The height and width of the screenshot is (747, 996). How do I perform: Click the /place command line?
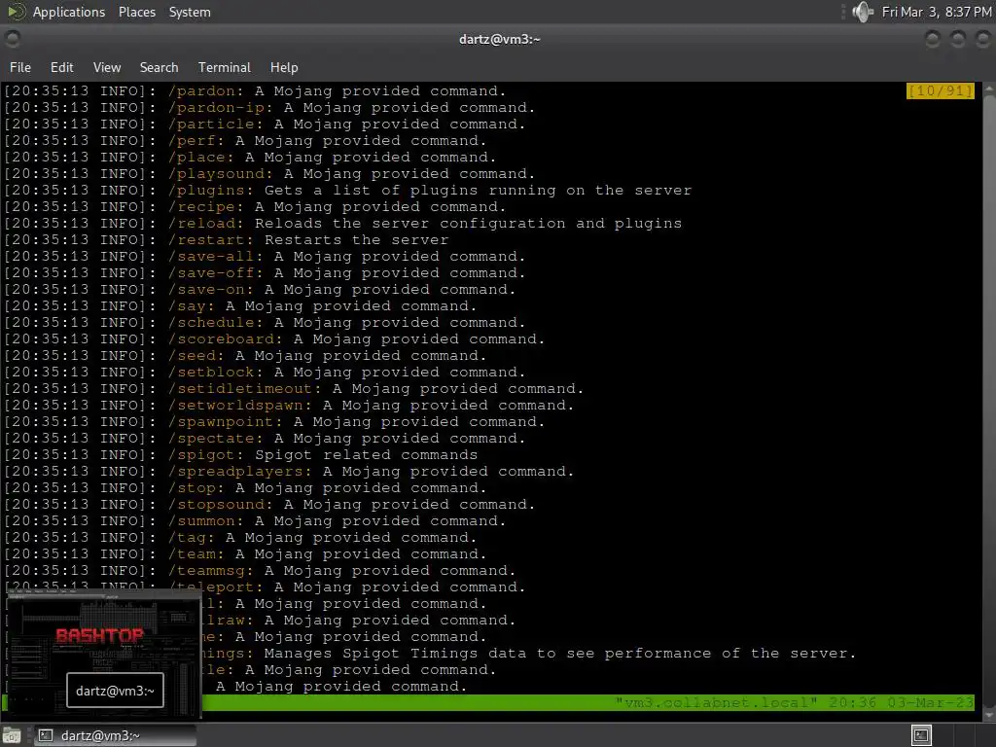coord(250,157)
